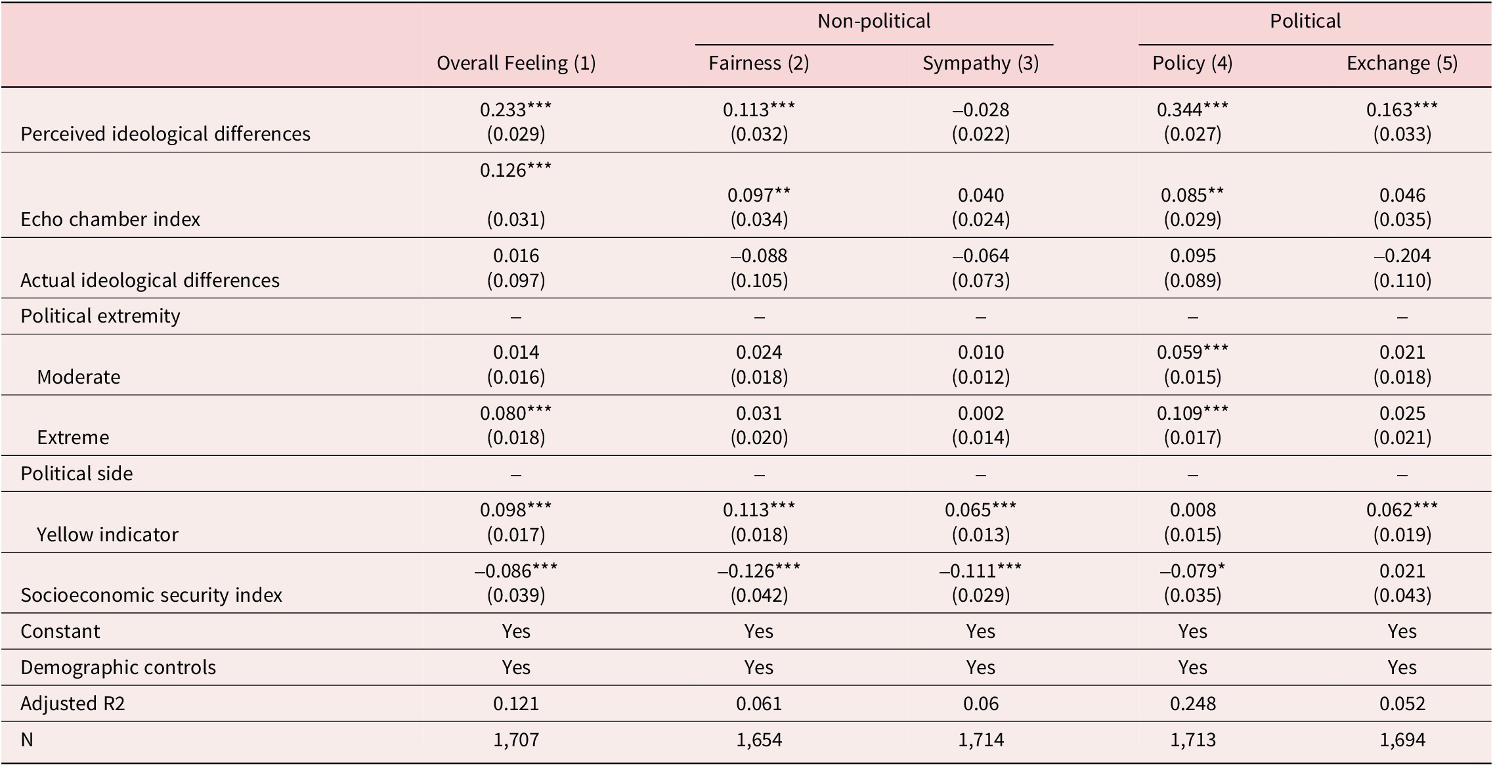This screenshot has height=766, width=1493.
Task: Select the Exchange (5) column header
Action: coord(1402,63)
